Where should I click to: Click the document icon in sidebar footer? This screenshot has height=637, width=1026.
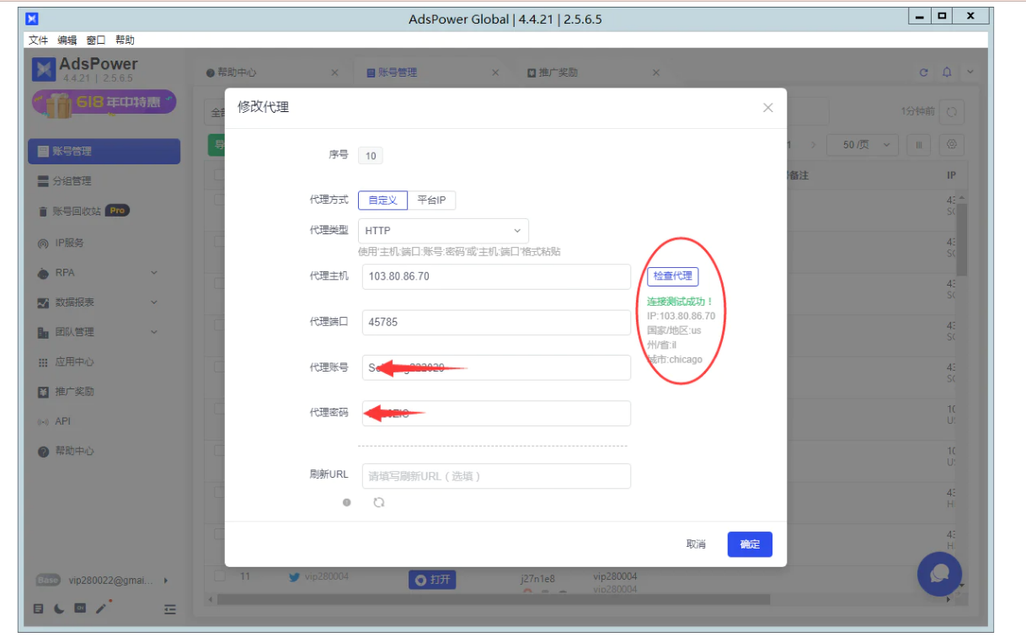click(38, 608)
